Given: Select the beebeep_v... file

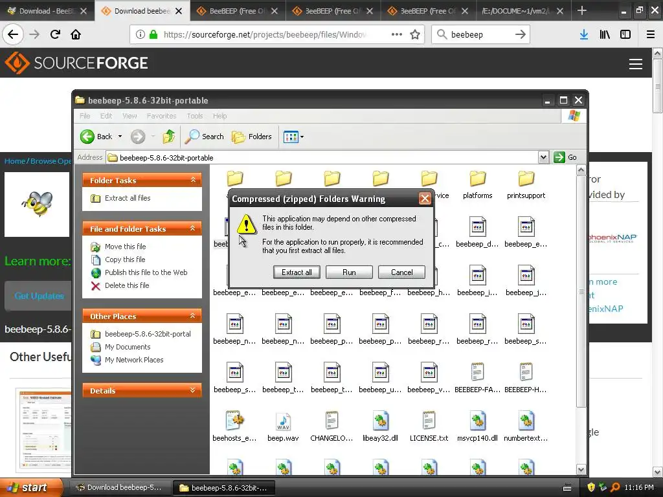Looking at the screenshot, I should pyautogui.click(x=429, y=378).
